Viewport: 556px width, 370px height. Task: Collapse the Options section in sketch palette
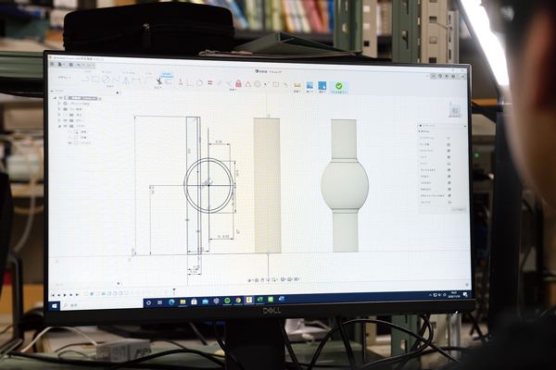(x=419, y=131)
